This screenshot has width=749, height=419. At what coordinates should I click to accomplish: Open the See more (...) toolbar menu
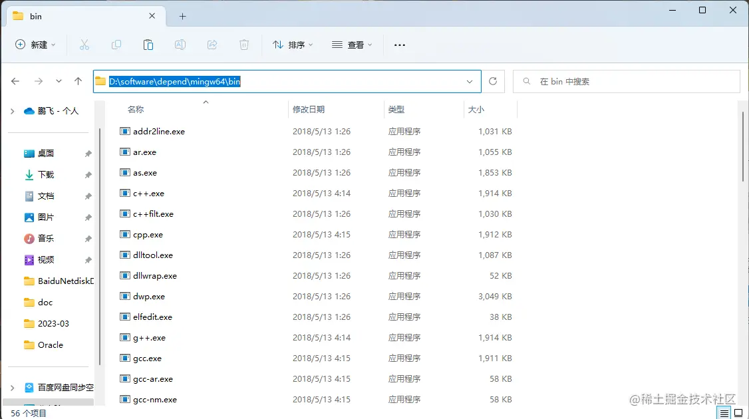click(x=399, y=45)
